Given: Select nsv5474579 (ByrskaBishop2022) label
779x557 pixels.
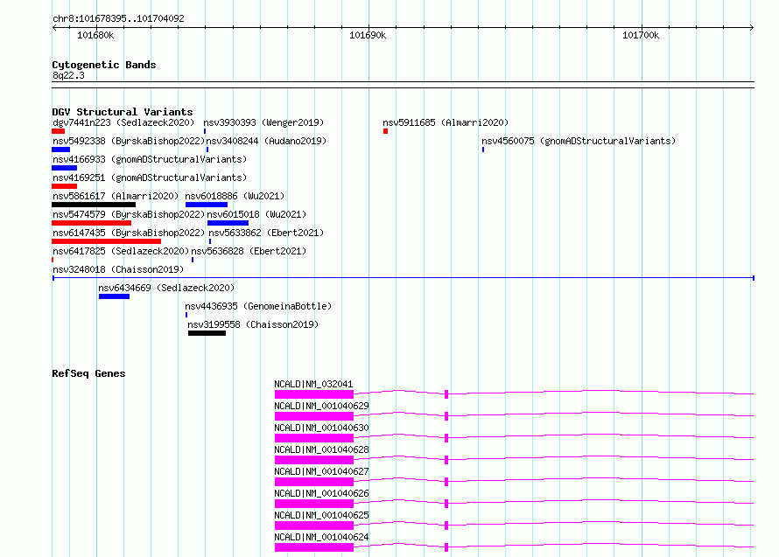Looking at the screenshot, I should tap(129, 214).
